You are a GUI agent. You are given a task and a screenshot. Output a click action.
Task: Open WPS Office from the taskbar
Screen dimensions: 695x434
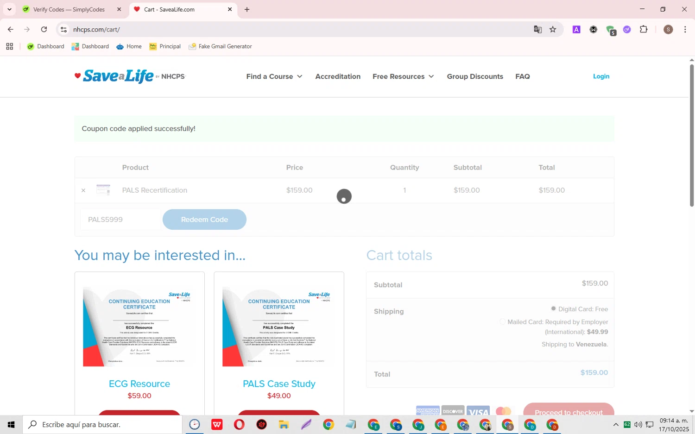(x=217, y=424)
